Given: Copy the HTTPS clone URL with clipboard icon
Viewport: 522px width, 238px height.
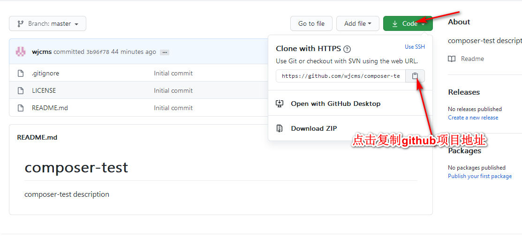Looking at the screenshot, I should 415,76.
